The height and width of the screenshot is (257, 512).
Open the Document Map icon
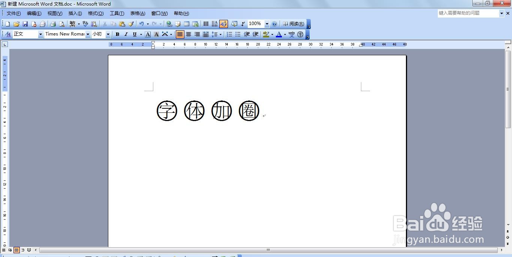pos(234,24)
